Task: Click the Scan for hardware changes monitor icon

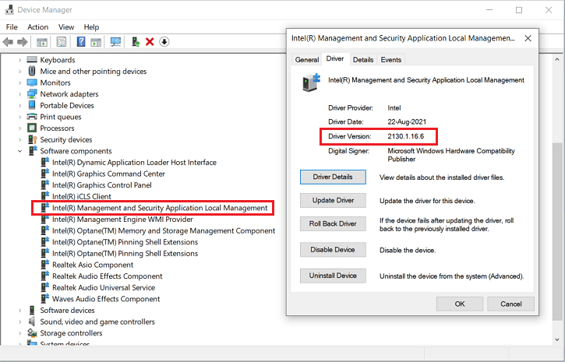Action: [x=115, y=42]
